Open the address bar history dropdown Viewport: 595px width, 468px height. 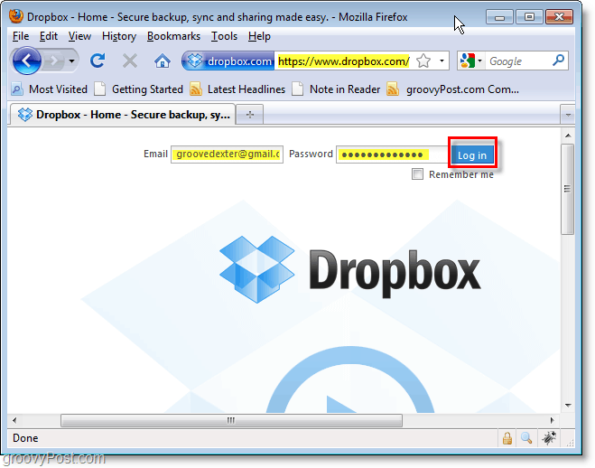click(x=442, y=61)
